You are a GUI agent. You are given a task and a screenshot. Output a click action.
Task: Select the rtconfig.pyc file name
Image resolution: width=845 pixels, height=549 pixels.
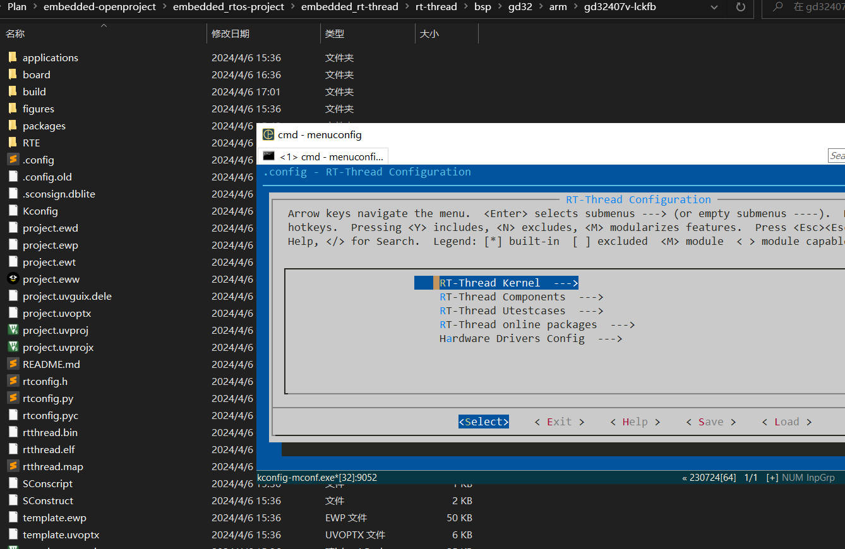point(51,415)
